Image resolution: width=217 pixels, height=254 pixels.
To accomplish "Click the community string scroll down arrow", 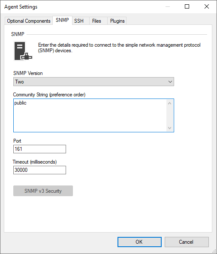I will (170, 128).
